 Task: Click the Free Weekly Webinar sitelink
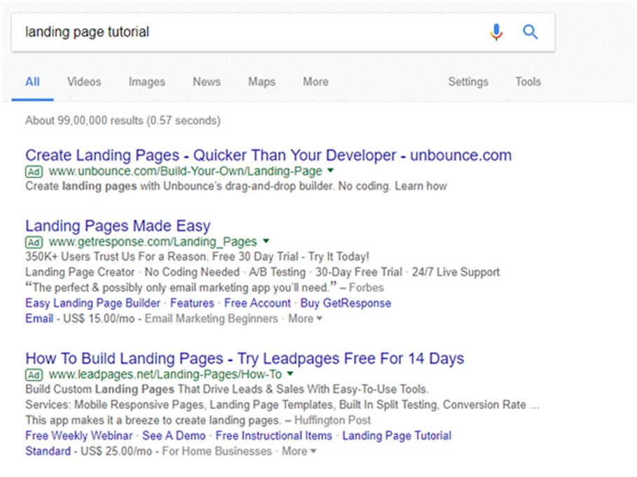pyautogui.click(x=78, y=436)
